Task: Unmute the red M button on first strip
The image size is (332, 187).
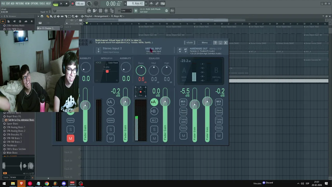Action: [x=70, y=138]
